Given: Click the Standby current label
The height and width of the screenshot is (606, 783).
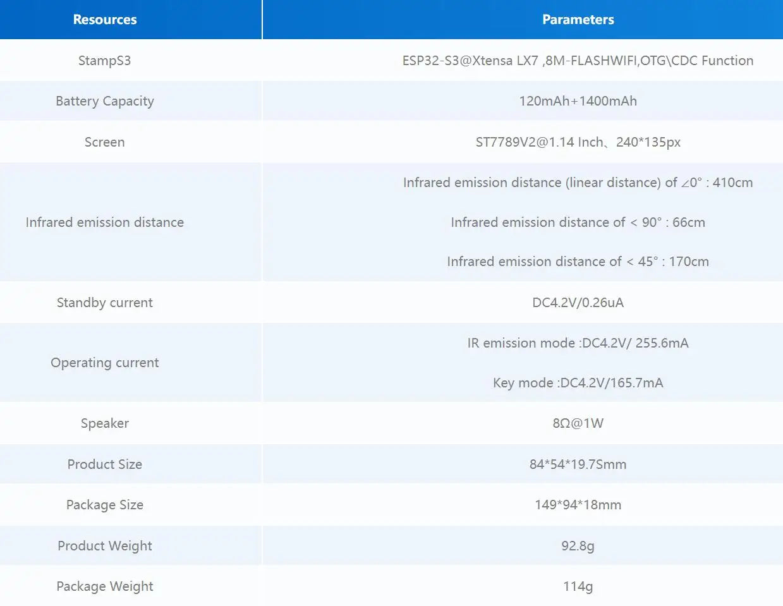Looking at the screenshot, I should click(105, 303).
